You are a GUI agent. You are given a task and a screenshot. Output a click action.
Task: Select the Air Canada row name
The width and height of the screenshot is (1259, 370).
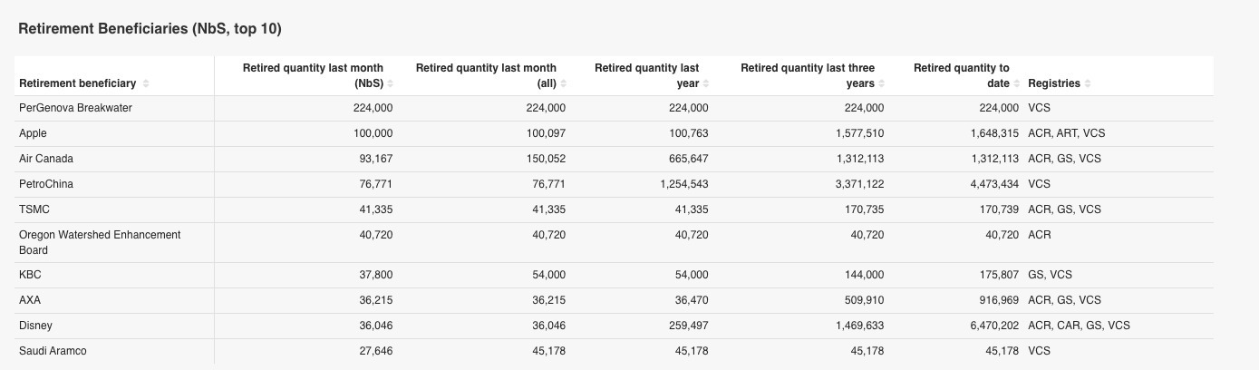(46, 159)
